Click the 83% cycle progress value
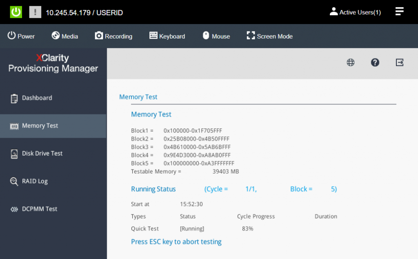Image resolution: width=418 pixels, height=259 pixels. [x=247, y=229]
